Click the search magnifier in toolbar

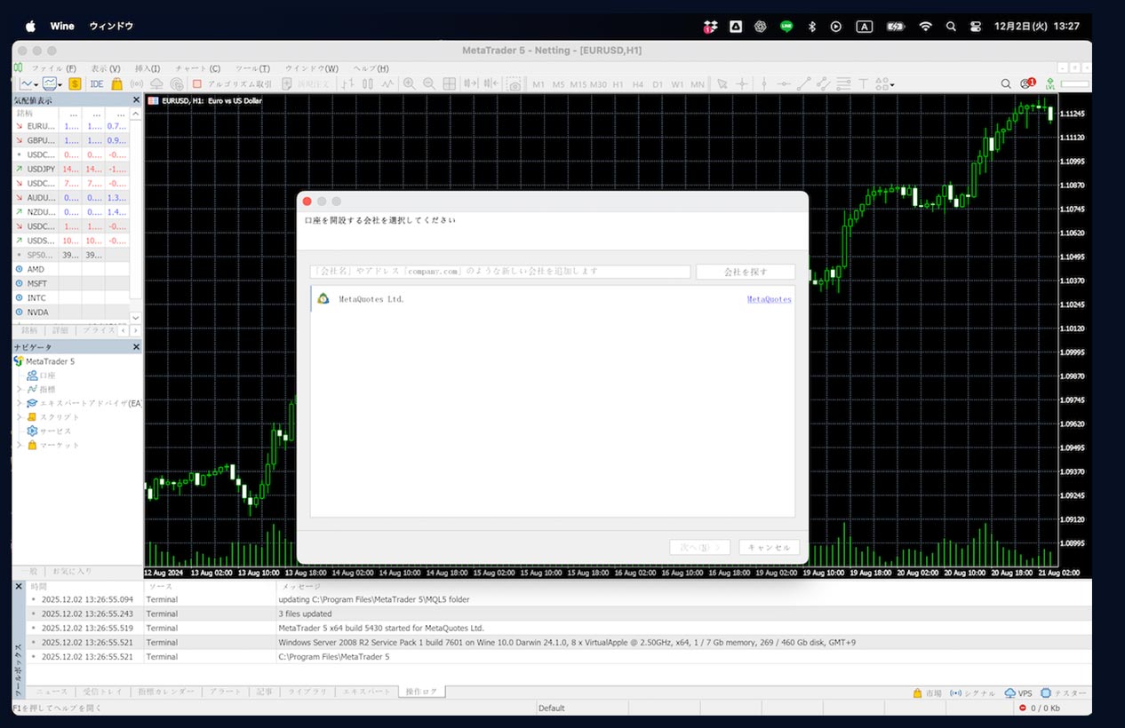coord(1006,84)
